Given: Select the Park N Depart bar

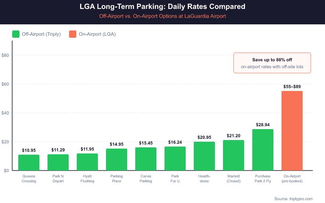Looking at the screenshot, I should [x=58, y=162].
